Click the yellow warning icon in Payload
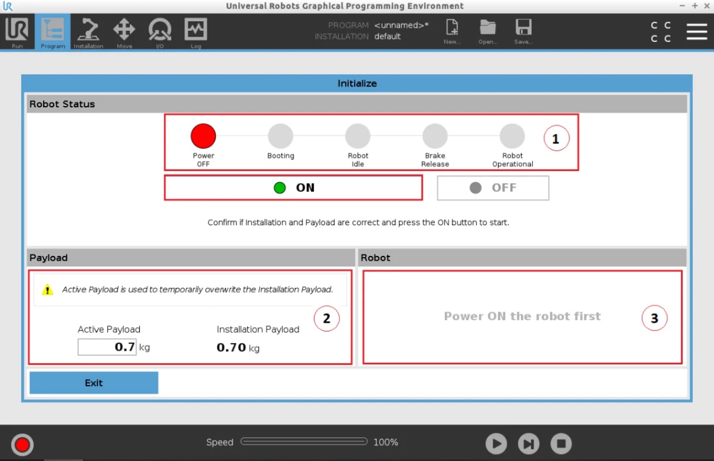The height and width of the screenshot is (461, 714). tap(48, 290)
